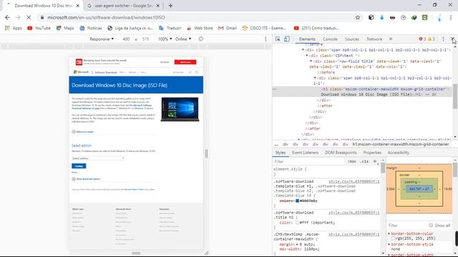
Task: Select the h1 mscom-container-maxwidth element row
Action: pos(362,92)
